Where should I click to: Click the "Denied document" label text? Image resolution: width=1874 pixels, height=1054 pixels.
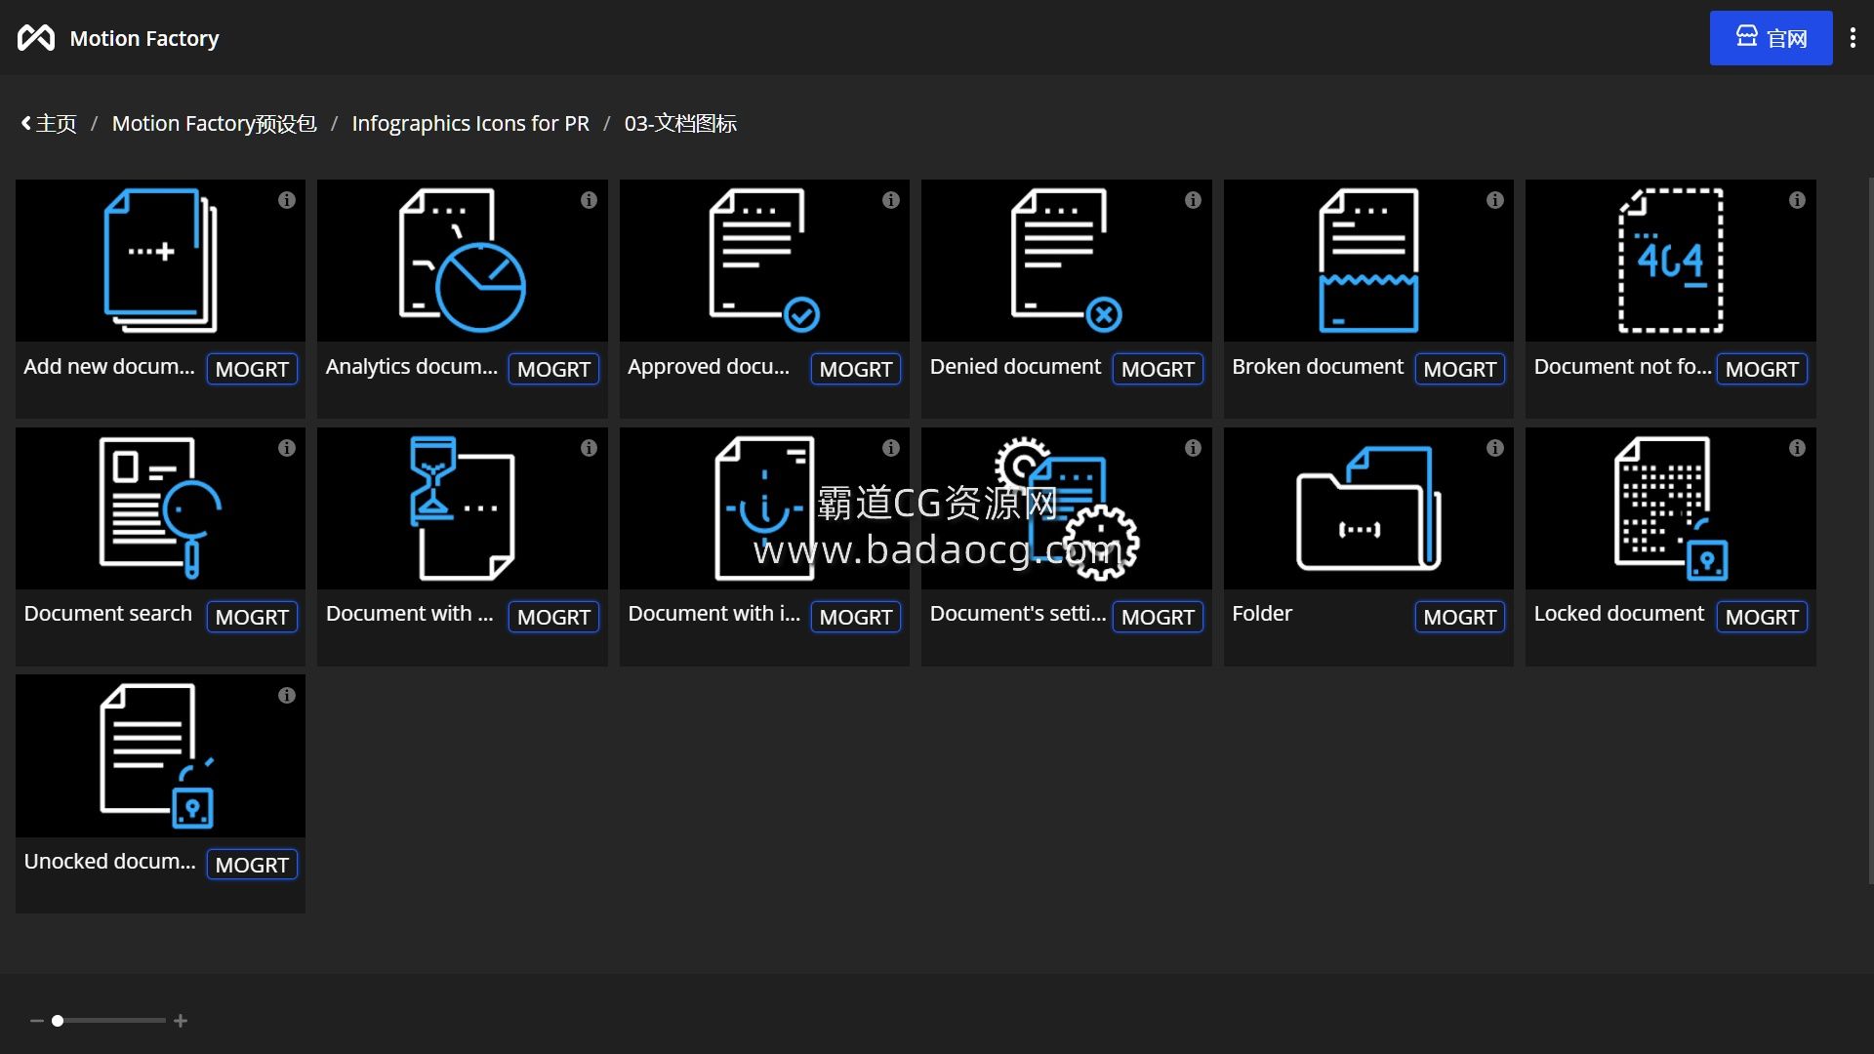(1015, 367)
